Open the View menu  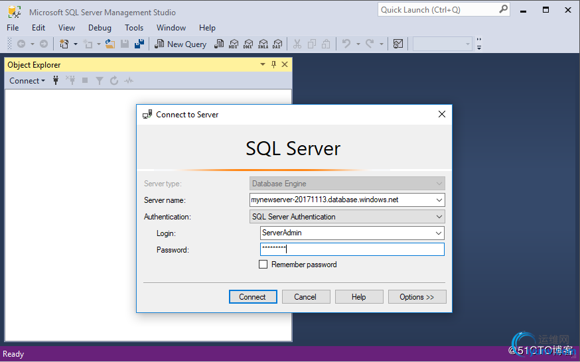tap(66, 28)
